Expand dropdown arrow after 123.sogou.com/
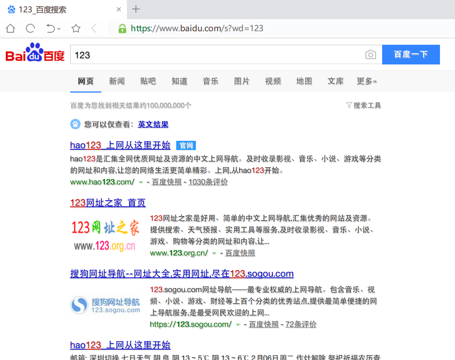Screen dimensions: 455x360 (x=238, y=325)
